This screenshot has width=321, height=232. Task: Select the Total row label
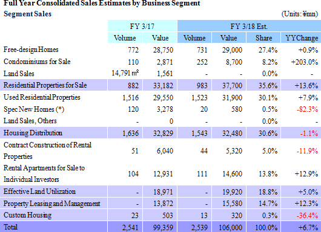[10, 227]
